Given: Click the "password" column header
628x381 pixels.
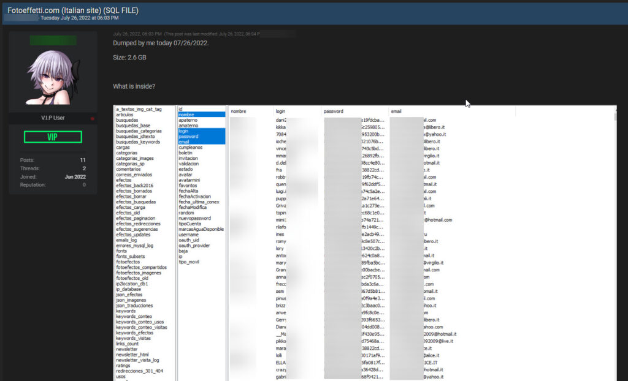Looking at the screenshot, I should coord(333,111).
